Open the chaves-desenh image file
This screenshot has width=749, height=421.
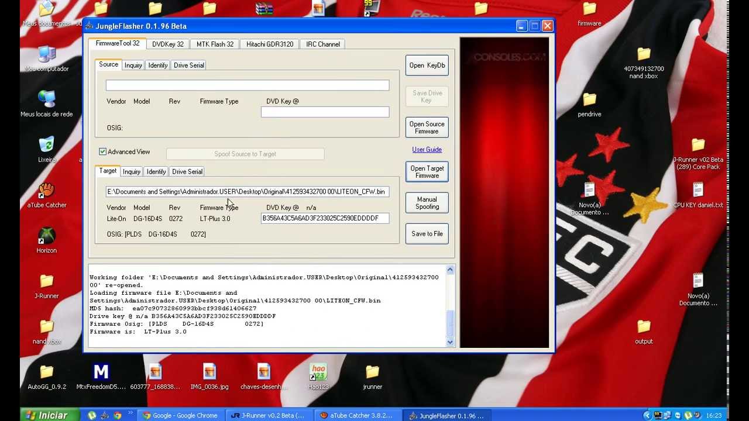pyautogui.click(x=264, y=372)
